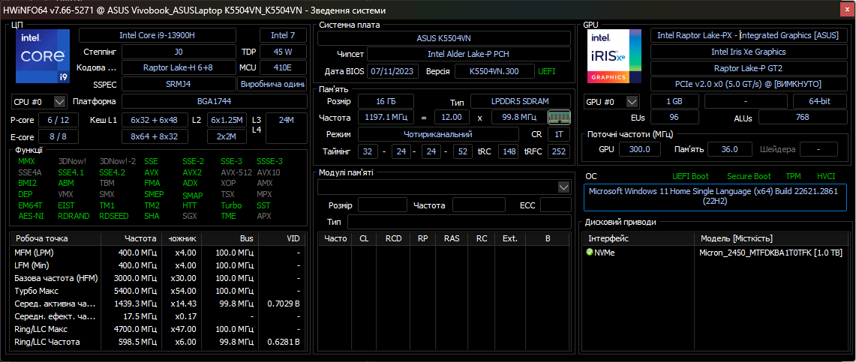Click the Secure Boot indicator
The width and height of the screenshot is (856, 362).
[748, 176]
